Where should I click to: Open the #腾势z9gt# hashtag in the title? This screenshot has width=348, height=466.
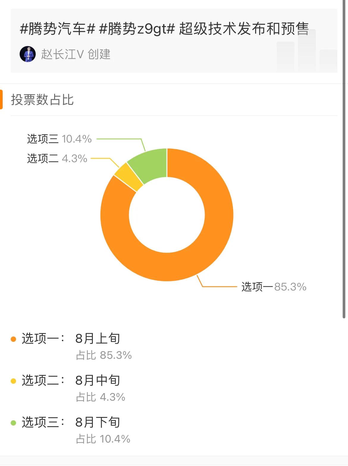point(137,29)
